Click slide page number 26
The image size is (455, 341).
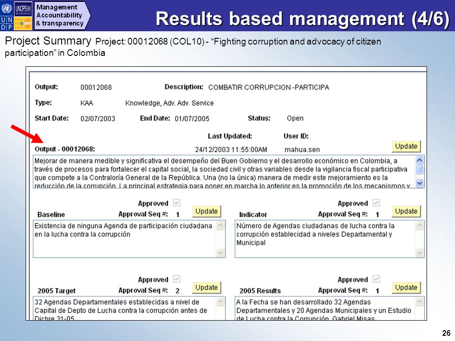(446, 333)
